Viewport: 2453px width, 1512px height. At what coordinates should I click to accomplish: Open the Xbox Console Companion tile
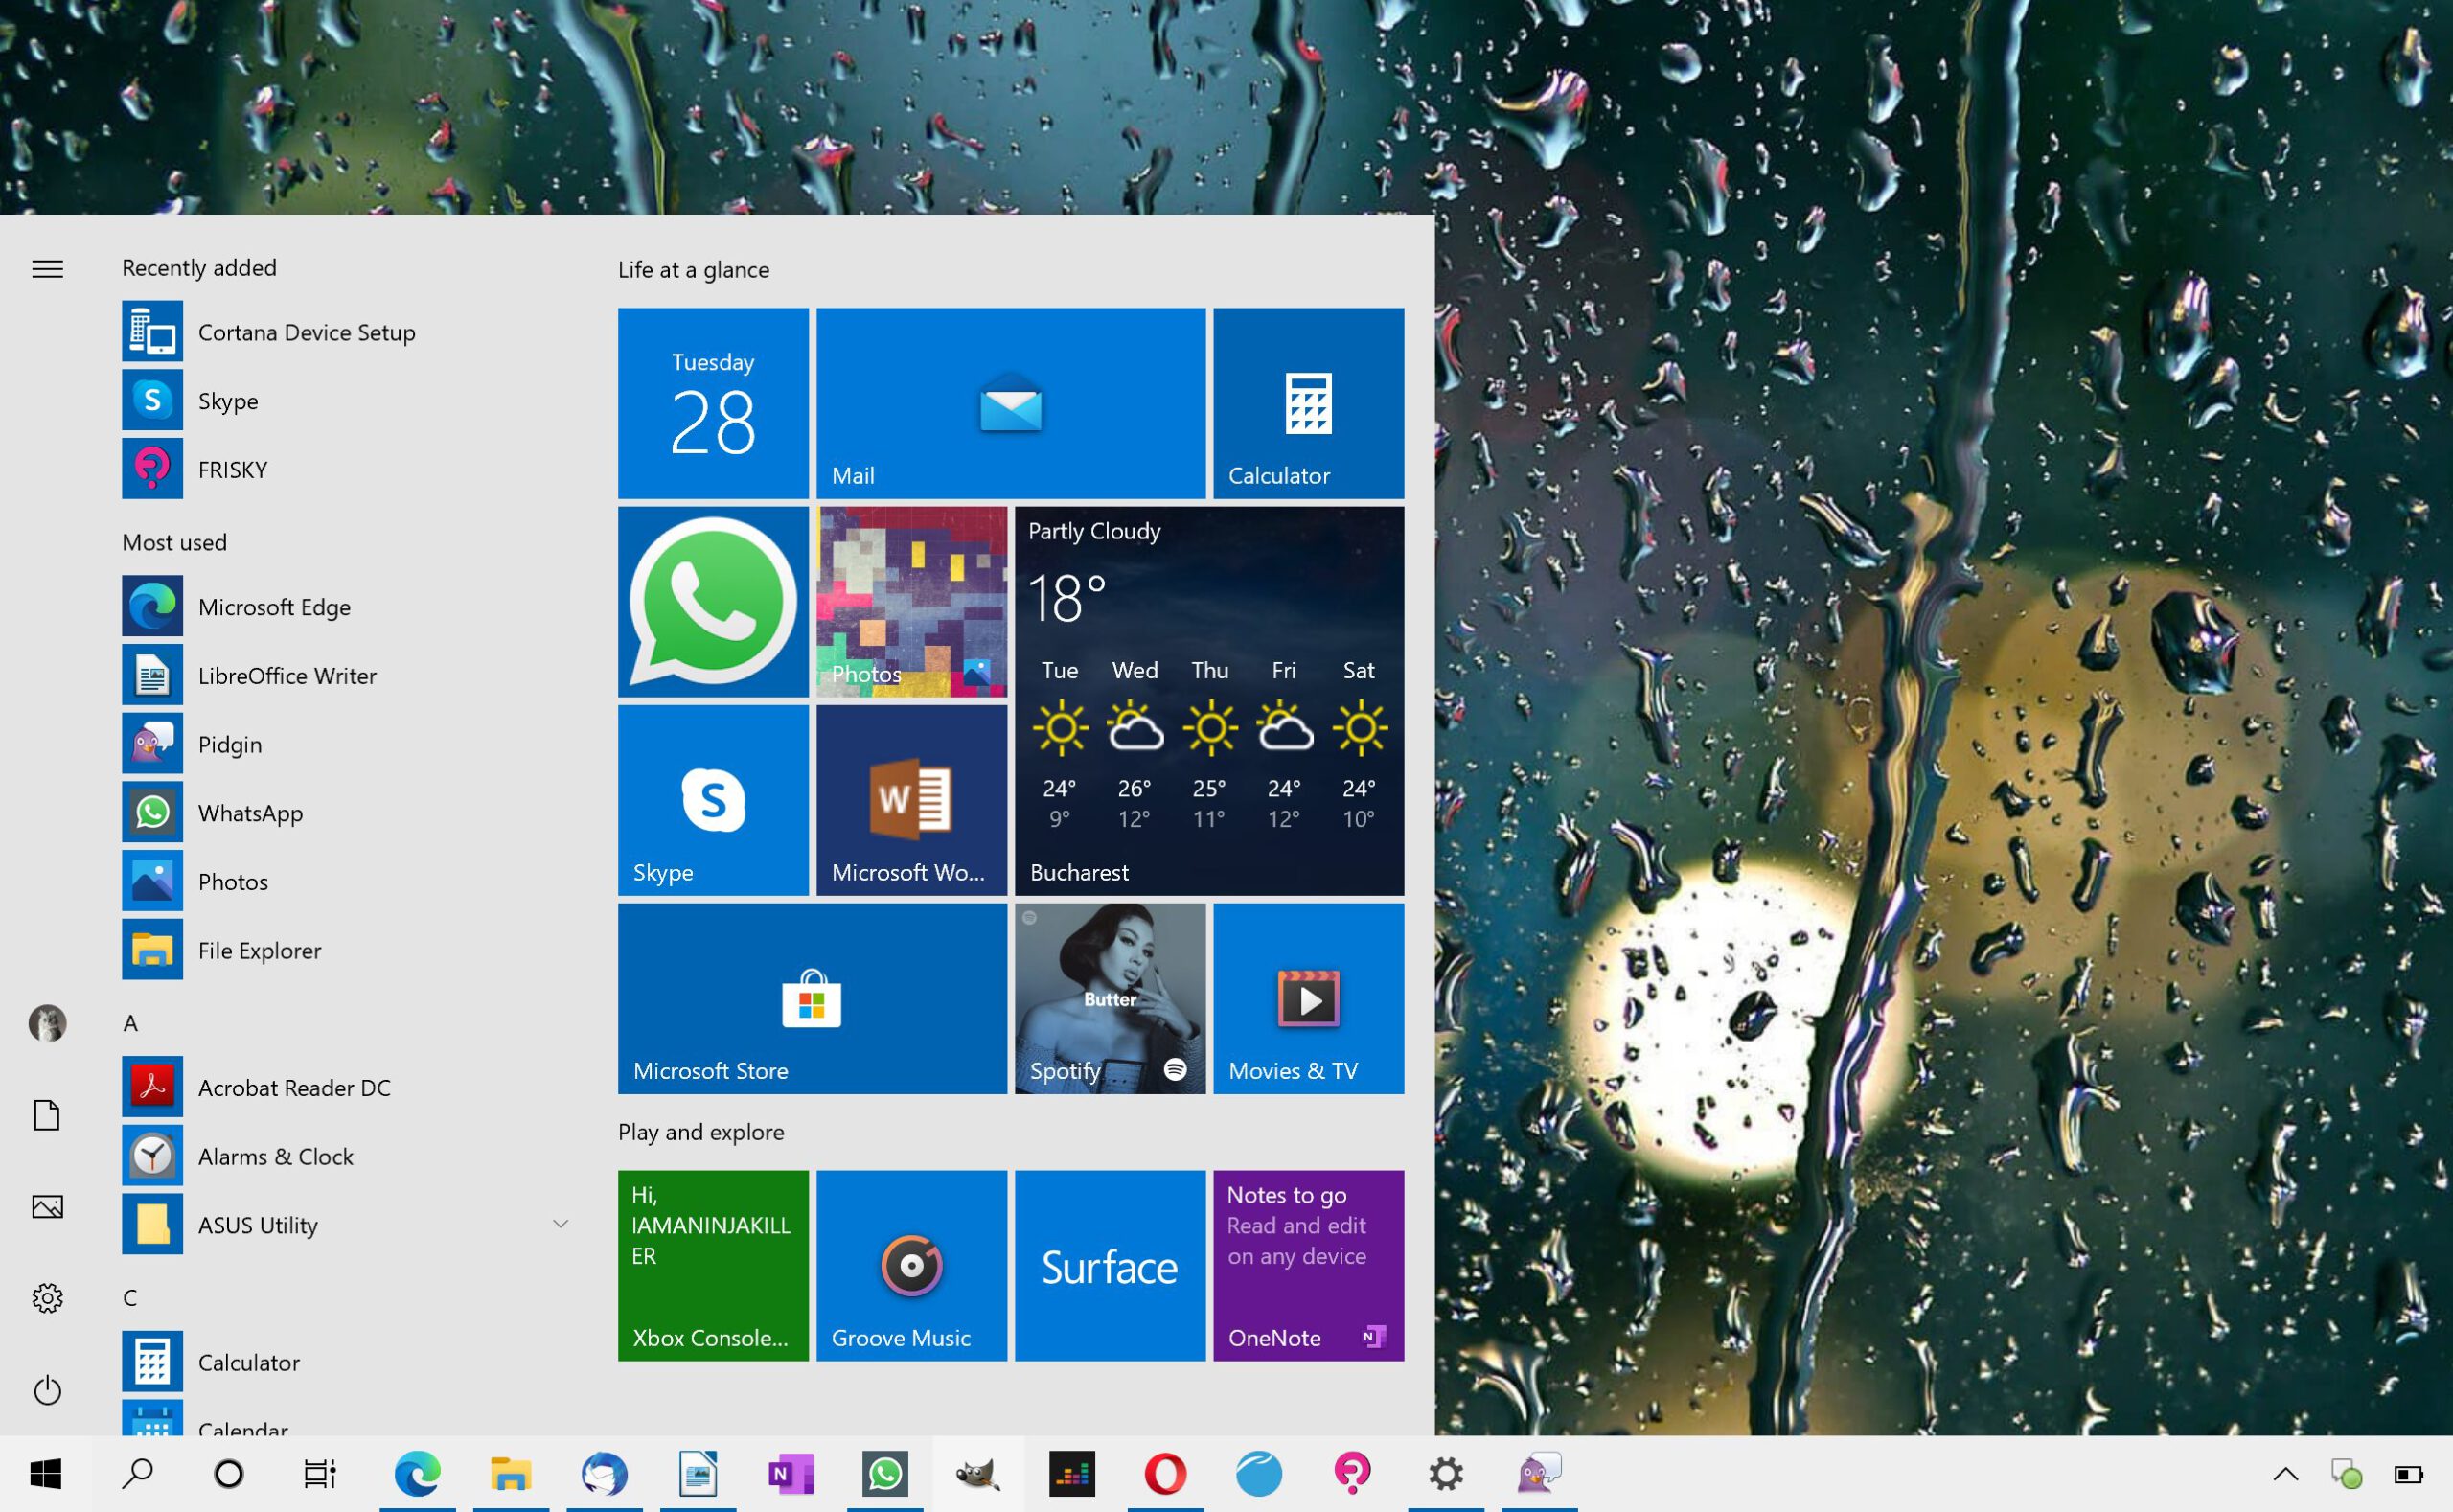[713, 1266]
